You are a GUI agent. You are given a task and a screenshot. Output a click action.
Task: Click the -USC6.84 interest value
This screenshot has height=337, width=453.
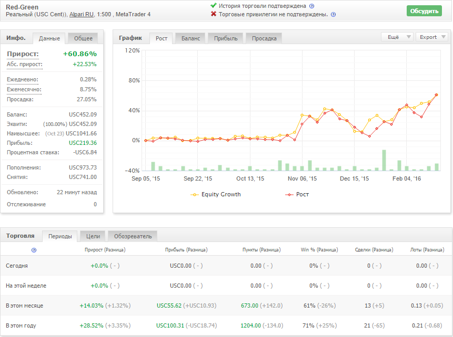(85, 152)
